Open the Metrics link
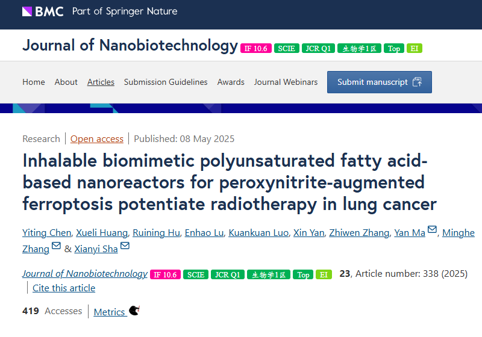 point(109,312)
